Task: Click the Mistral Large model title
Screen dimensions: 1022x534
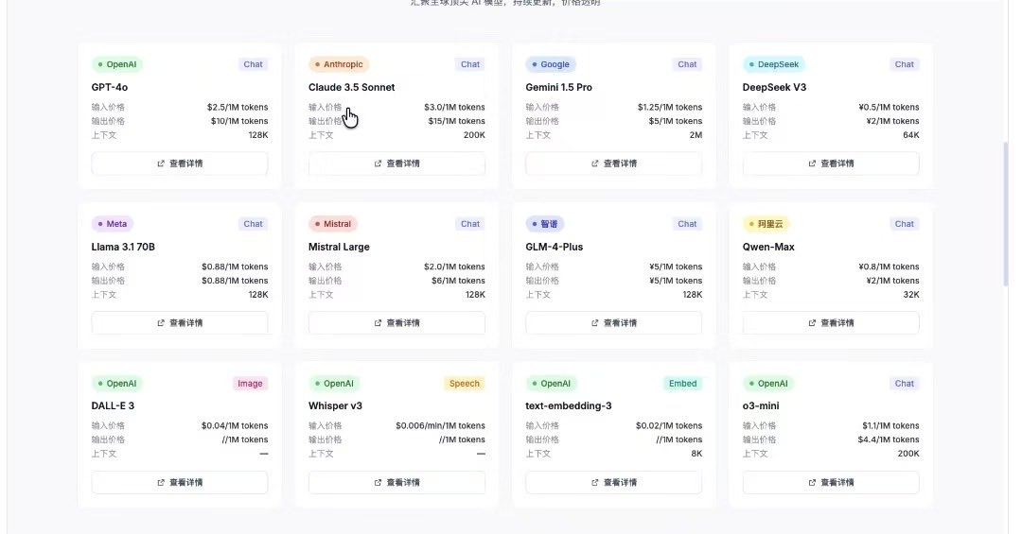Action: [x=339, y=247]
